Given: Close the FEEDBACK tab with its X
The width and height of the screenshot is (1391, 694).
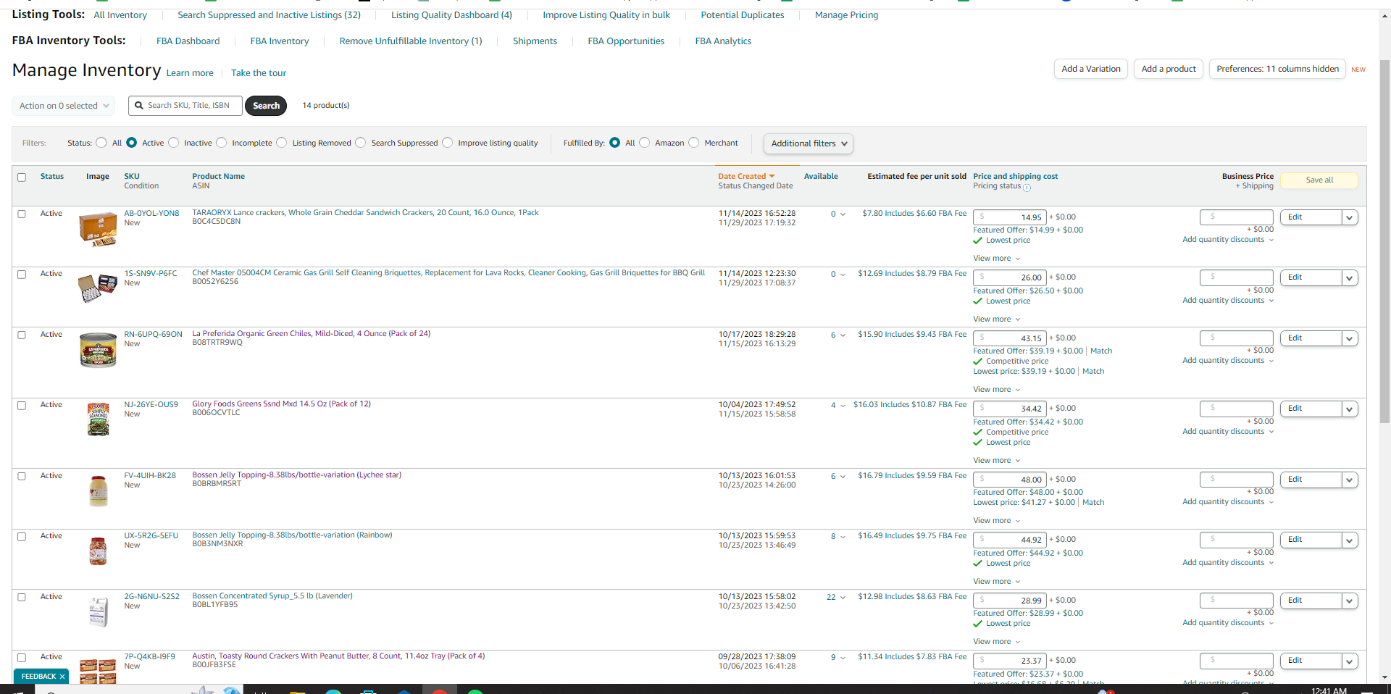Looking at the screenshot, I should 62,677.
